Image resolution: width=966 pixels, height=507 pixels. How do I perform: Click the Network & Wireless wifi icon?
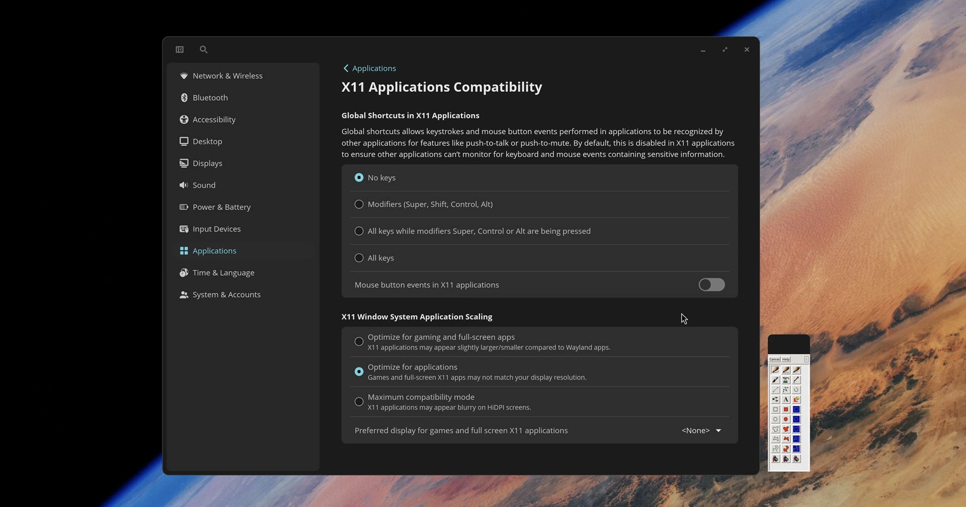[184, 75]
